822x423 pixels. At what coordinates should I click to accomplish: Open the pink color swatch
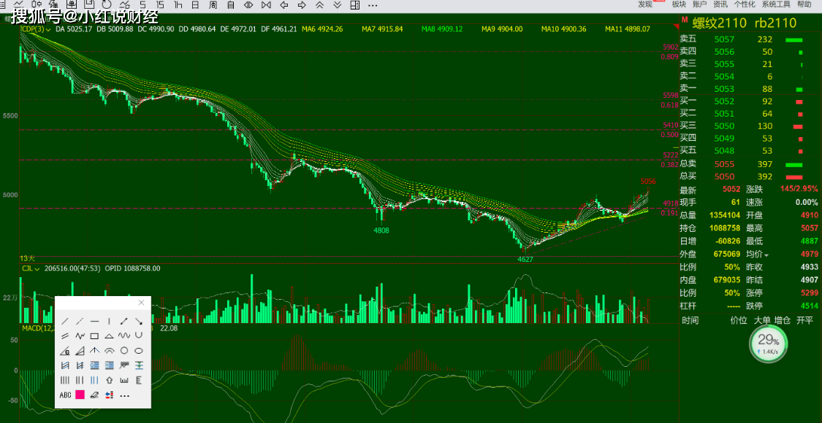click(80, 395)
